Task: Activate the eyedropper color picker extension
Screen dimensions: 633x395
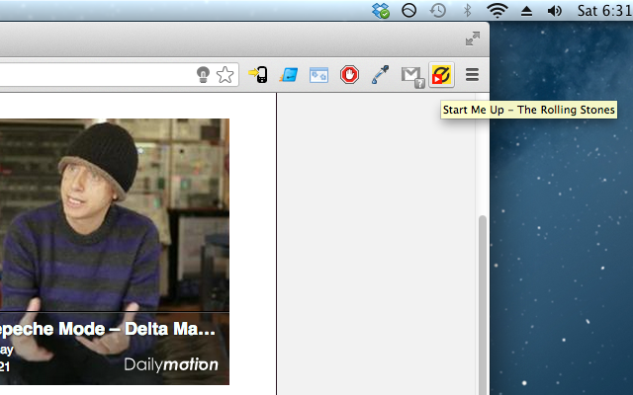Action: (380, 75)
